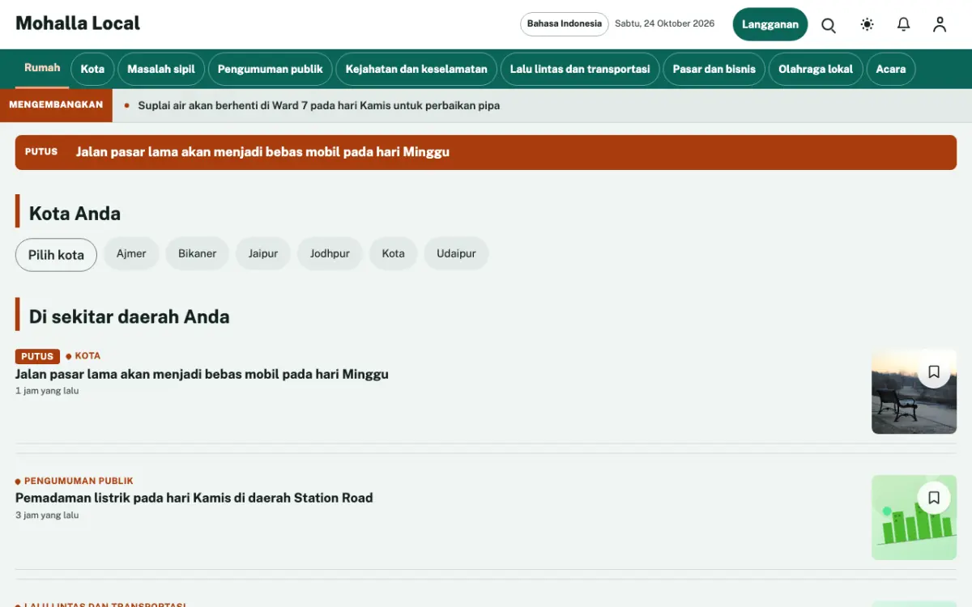Open the ticker headline about Suplai air
Screen dimensions: 972x607
(x=319, y=106)
